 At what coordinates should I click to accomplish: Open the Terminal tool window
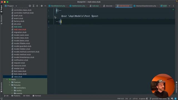click(37, 96)
